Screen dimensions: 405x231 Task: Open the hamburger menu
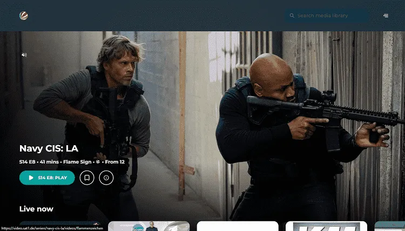pyautogui.click(x=386, y=16)
